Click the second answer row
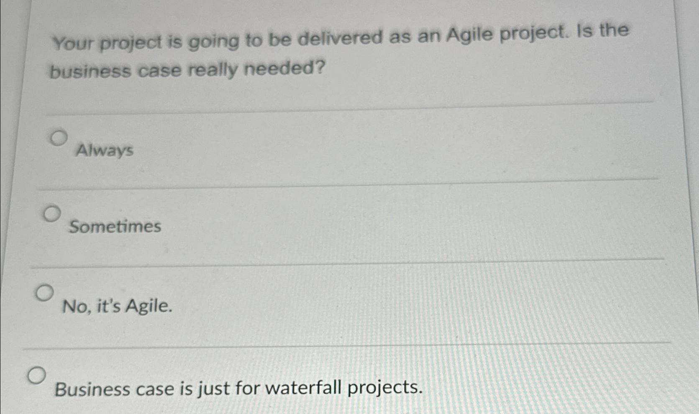This screenshot has width=699, height=414. [x=335, y=222]
